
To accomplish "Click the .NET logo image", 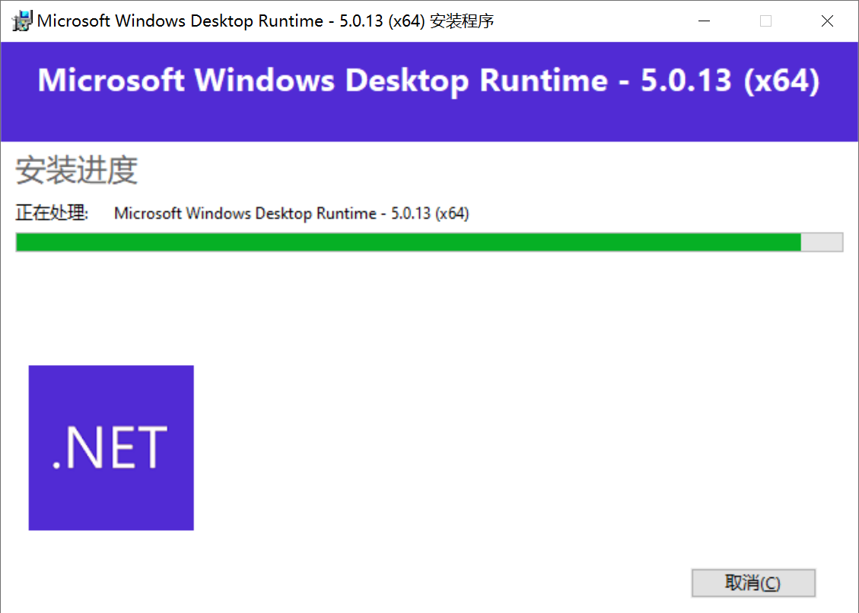I will [x=111, y=447].
